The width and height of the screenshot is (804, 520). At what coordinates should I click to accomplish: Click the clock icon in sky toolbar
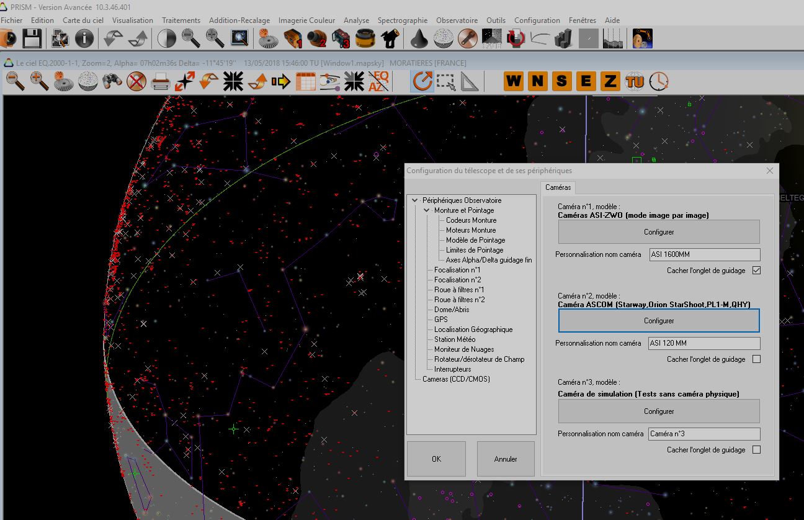coord(659,81)
